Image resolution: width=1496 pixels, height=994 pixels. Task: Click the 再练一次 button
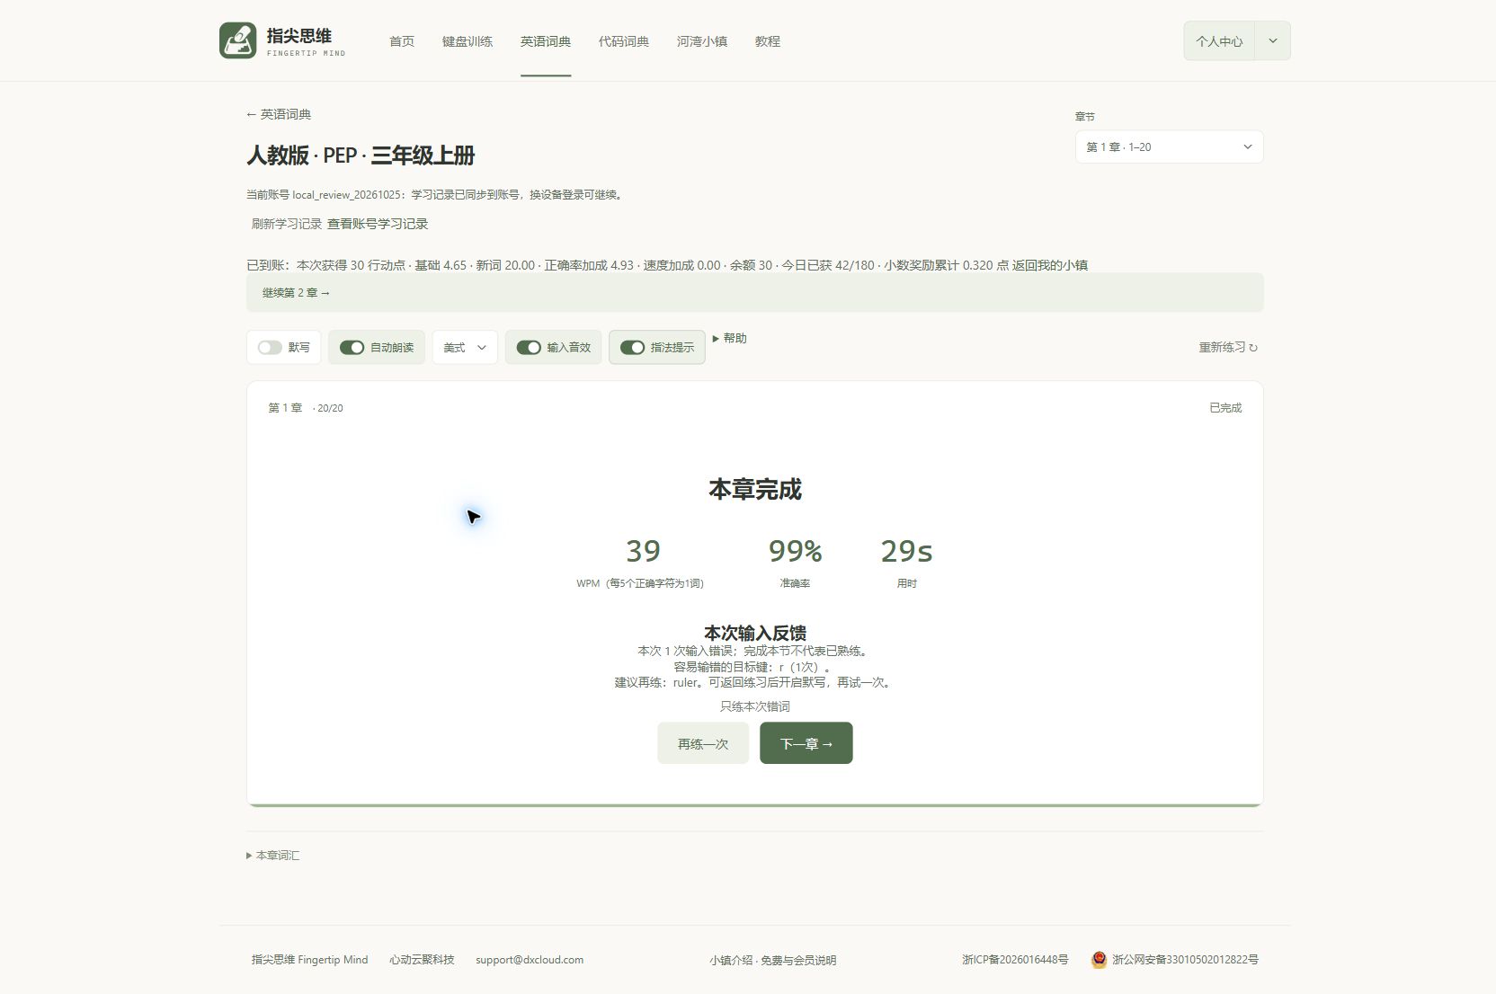703,743
